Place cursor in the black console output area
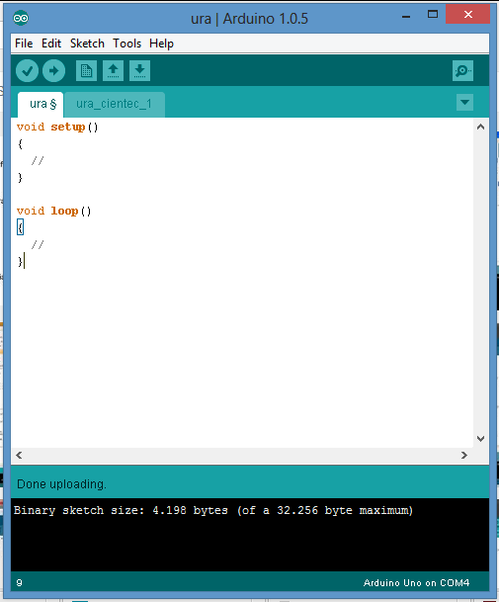This screenshot has width=499, height=602. [250, 535]
